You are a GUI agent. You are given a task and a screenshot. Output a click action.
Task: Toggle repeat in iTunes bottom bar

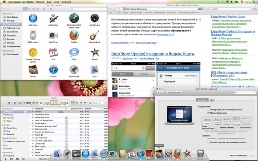[x=17, y=159]
